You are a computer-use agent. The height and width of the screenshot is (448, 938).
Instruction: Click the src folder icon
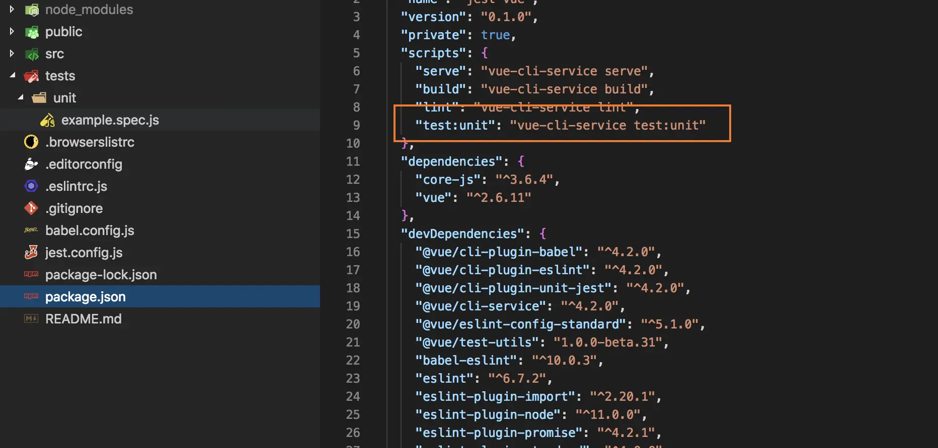pyautogui.click(x=32, y=54)
